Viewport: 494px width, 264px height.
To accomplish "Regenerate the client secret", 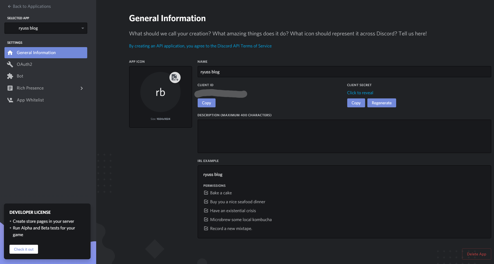I will (382, 103).
